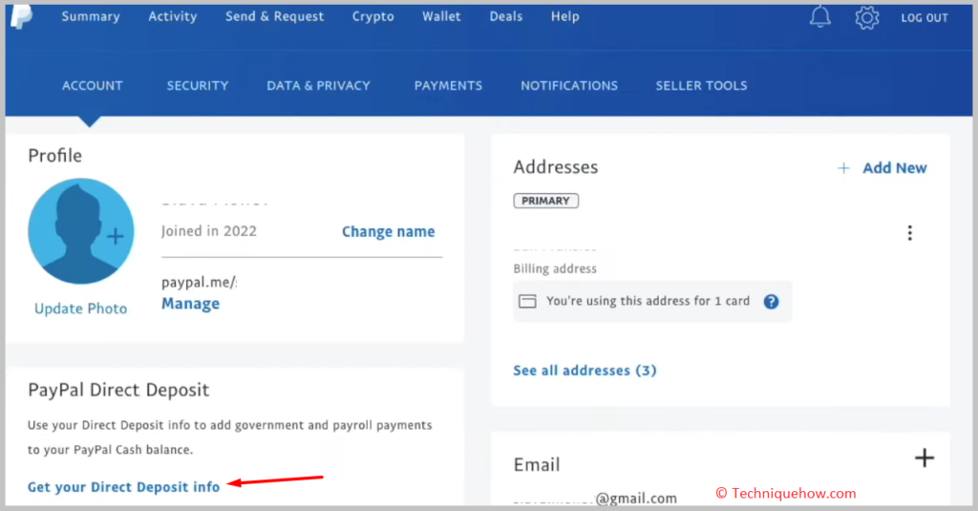This screenshot has height=511, width=978.
Task: Switch to the PAYMENTS tab
Action: tap(449, 85)
